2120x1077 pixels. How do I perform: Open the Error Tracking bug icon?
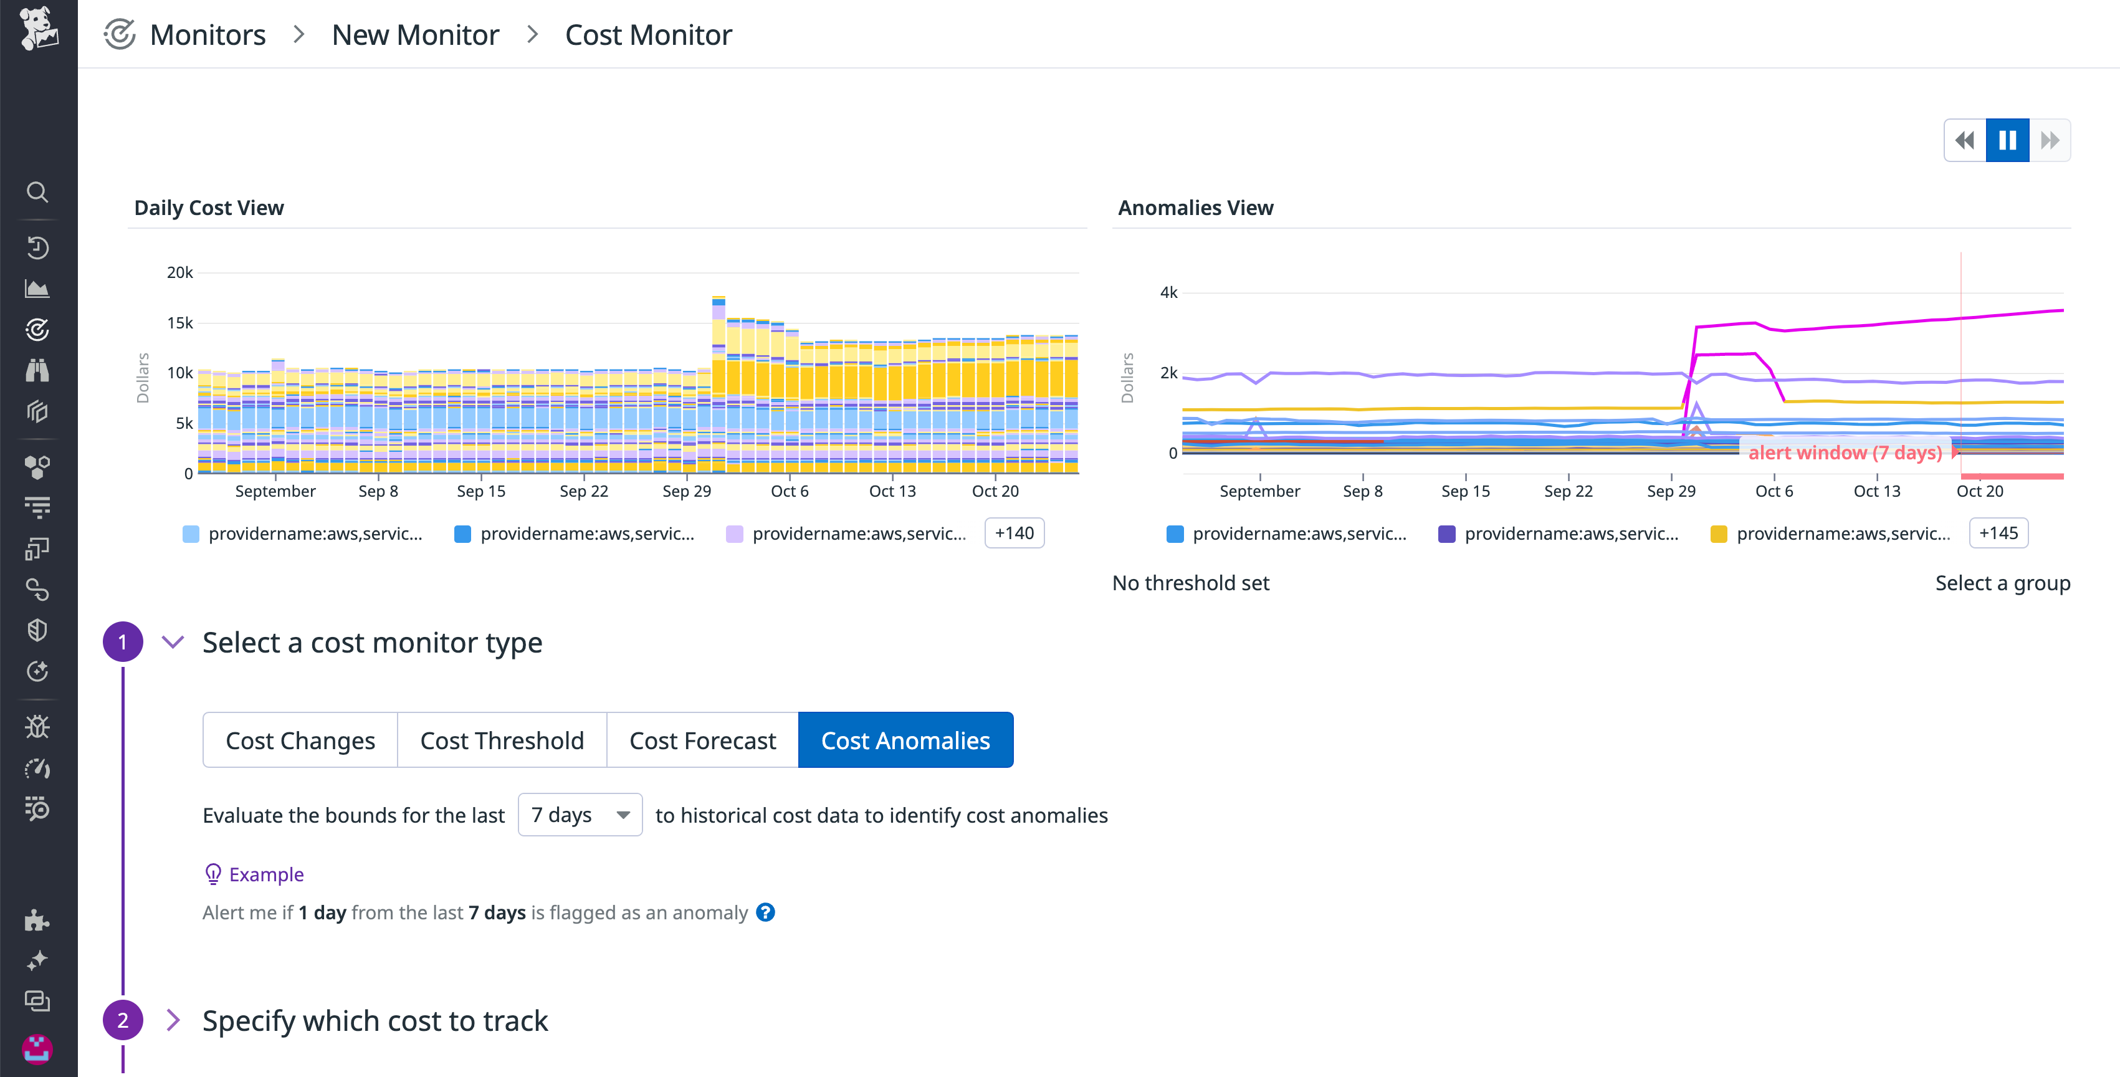pos(38,726)
